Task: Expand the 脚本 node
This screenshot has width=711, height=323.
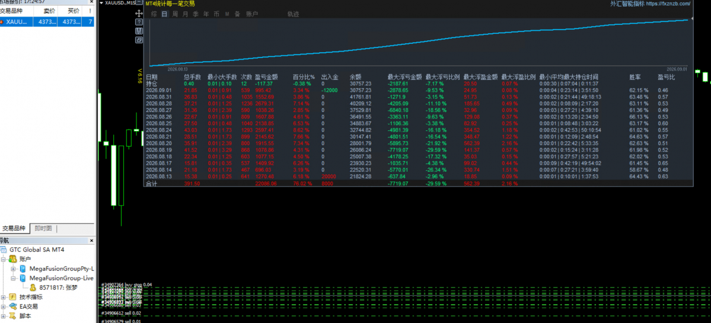Action: (x=4, y=316)
